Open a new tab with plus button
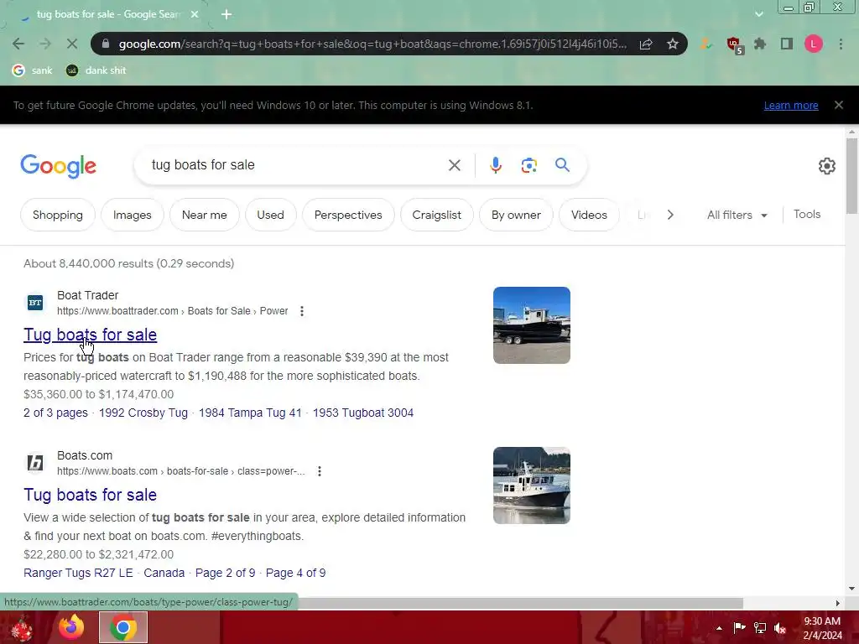This screenshot has height=644, width=859. pos(226,14)
